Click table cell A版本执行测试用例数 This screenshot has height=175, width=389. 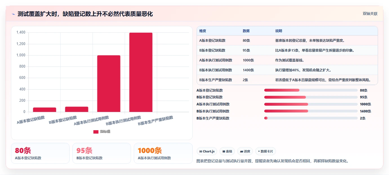(x=215, y=60)
